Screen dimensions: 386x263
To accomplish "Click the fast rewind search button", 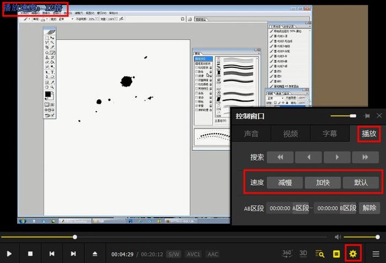I will click(280, 157).
